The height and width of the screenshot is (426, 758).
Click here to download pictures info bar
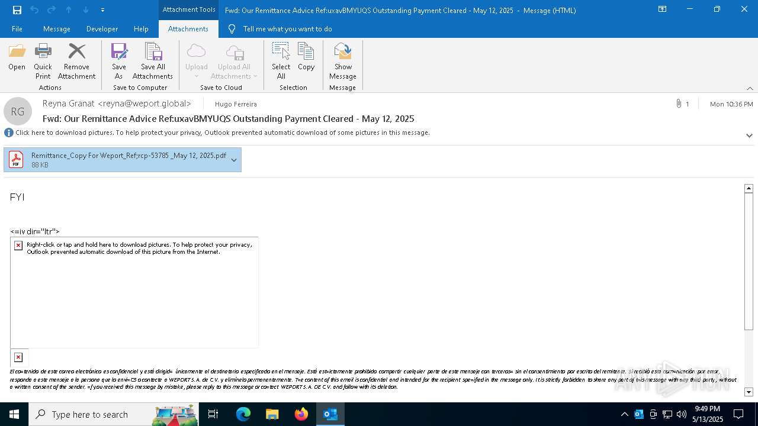point(222,133)
